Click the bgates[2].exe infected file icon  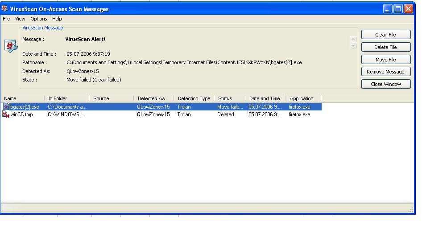point(6,106)
